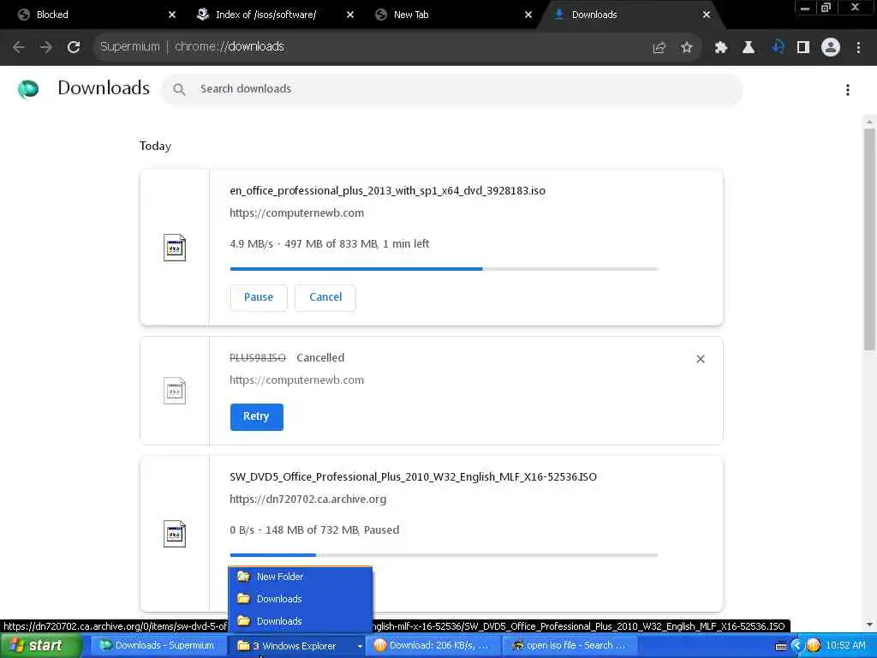Viewport: 877px width, 658px height.
Task: Remove PLUS98.ISO from the list
Action: pos(701,359)
